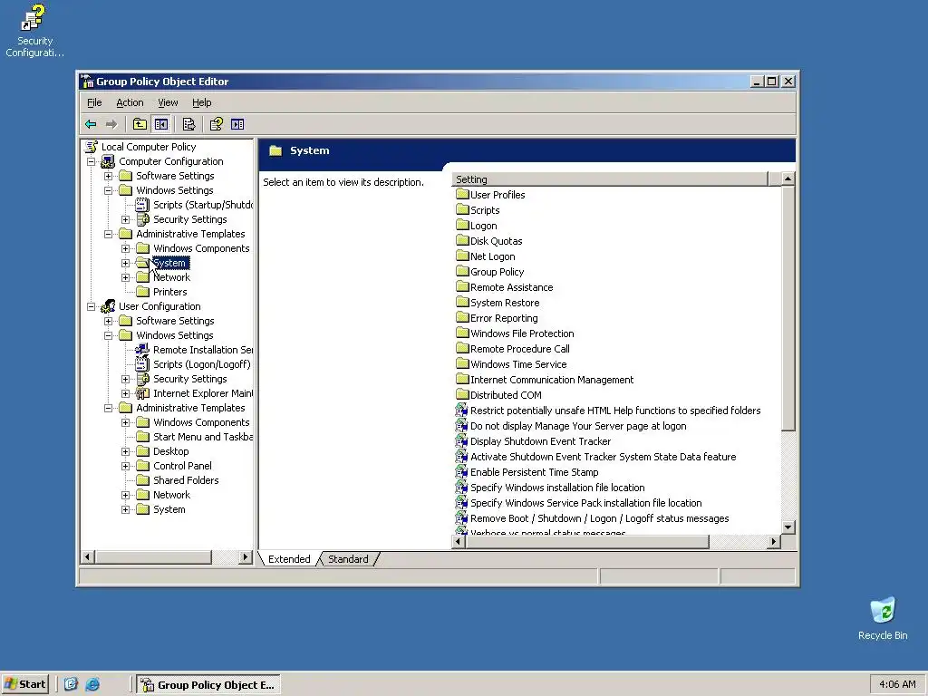The image size is (928, 696).
Task: Click the taskbar clock showing 4:06 AM
Action: coord(897,684)
